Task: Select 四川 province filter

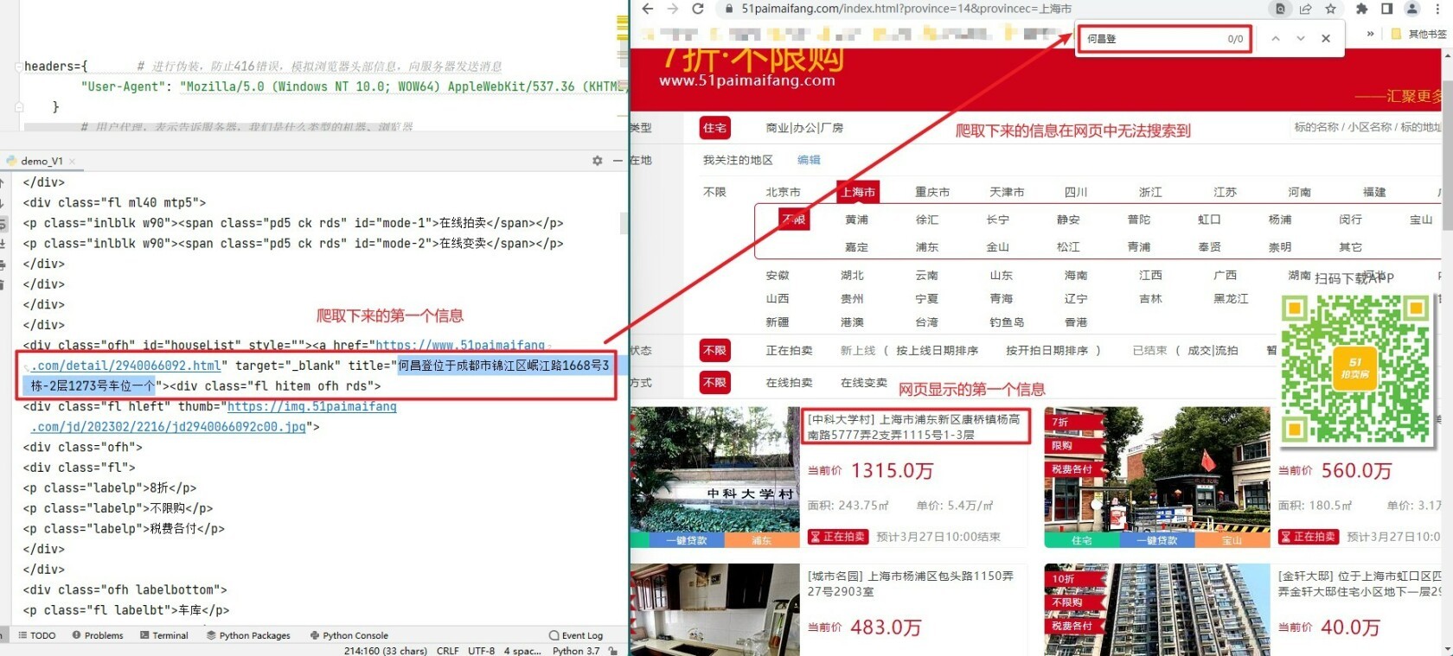Action: [x=1076, y=192]
